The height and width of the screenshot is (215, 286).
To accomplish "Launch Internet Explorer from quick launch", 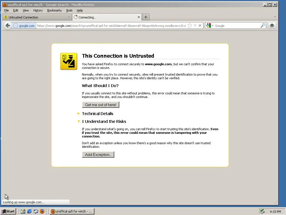I will point(29,211).
